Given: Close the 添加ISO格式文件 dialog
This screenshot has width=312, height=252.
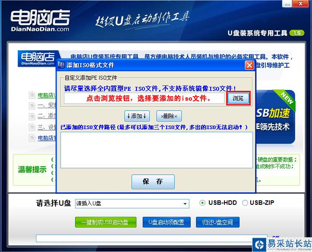Looking at the screenshot, I should pos(249,65).
